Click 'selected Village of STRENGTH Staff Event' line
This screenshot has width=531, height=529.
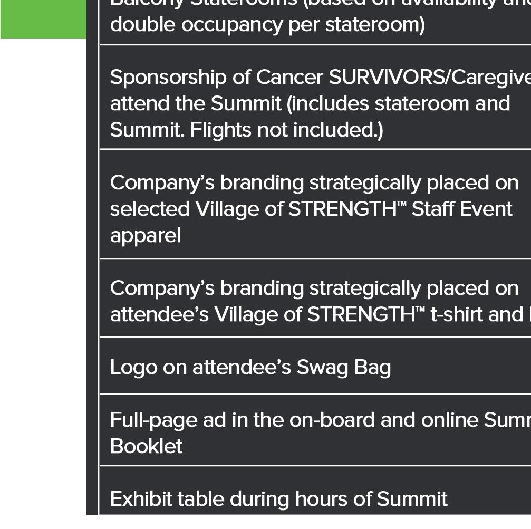[x=311, y=209]
